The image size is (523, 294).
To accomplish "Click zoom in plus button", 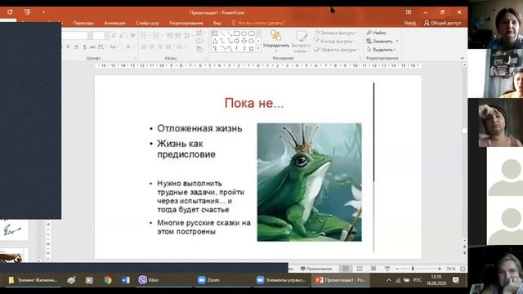I will (440, 269).
